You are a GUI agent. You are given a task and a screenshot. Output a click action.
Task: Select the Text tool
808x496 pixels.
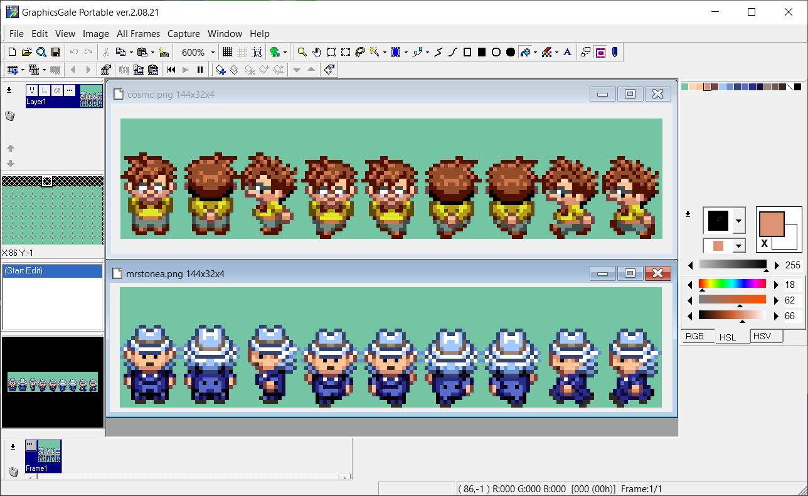pyautogui.click(x=568, y=52)
